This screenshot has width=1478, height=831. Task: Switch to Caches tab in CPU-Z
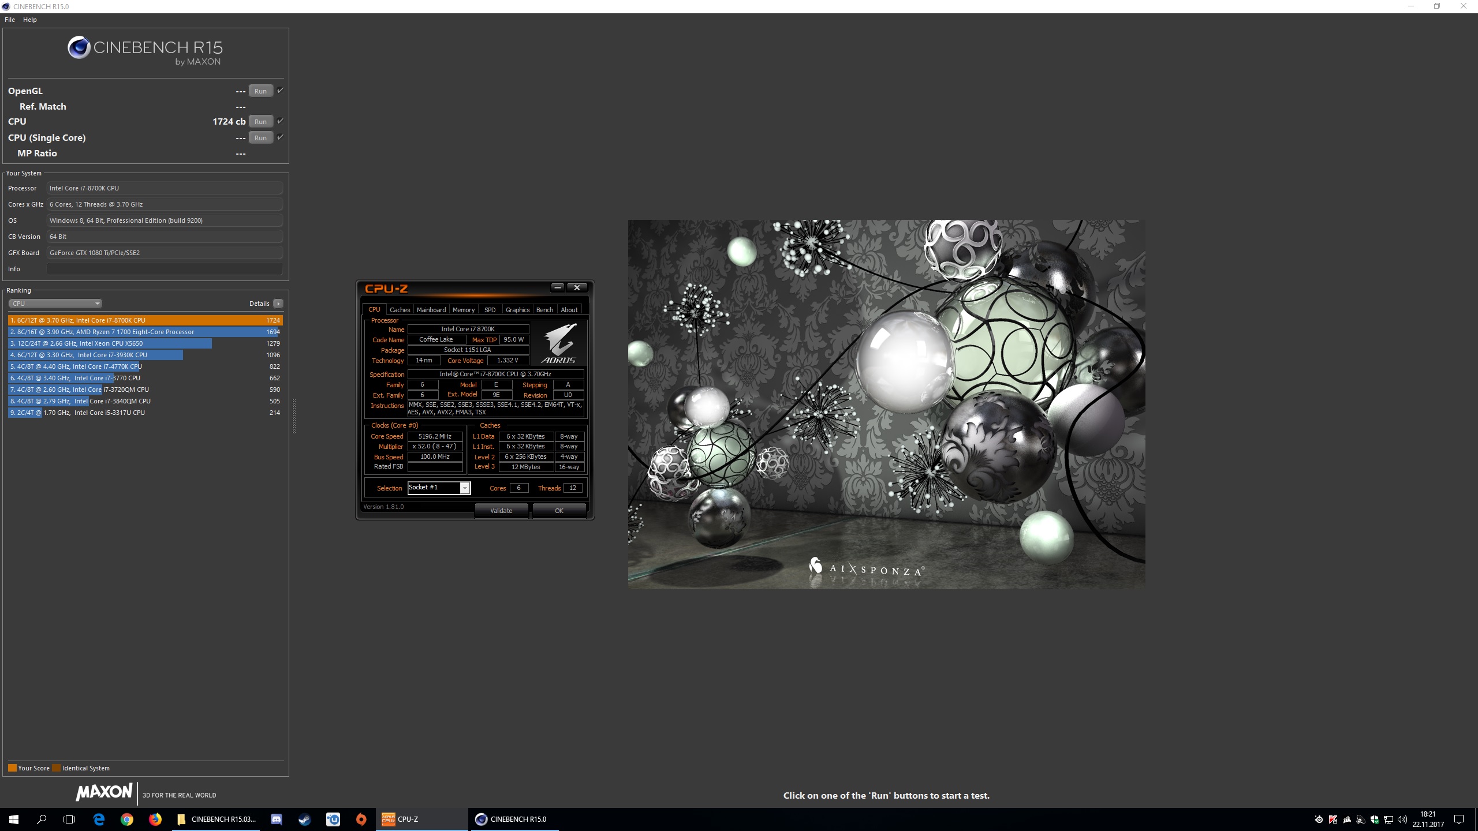tap(400, 310)
